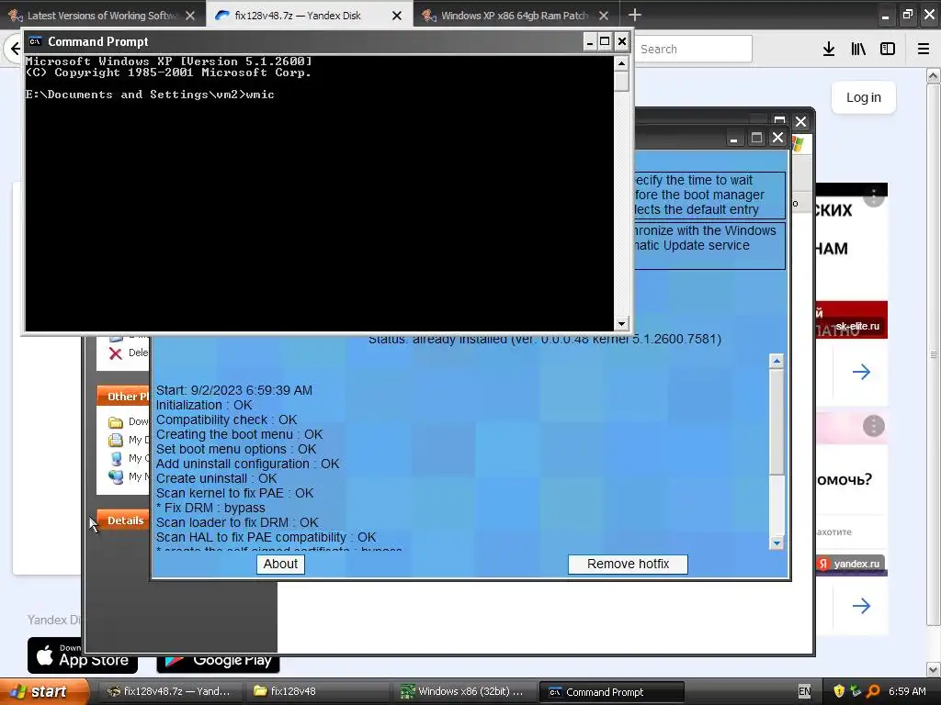Click the Command Prompt scroll up arrow
The image size is (941, 705).
pyautogui.click(x=622, y=63)
